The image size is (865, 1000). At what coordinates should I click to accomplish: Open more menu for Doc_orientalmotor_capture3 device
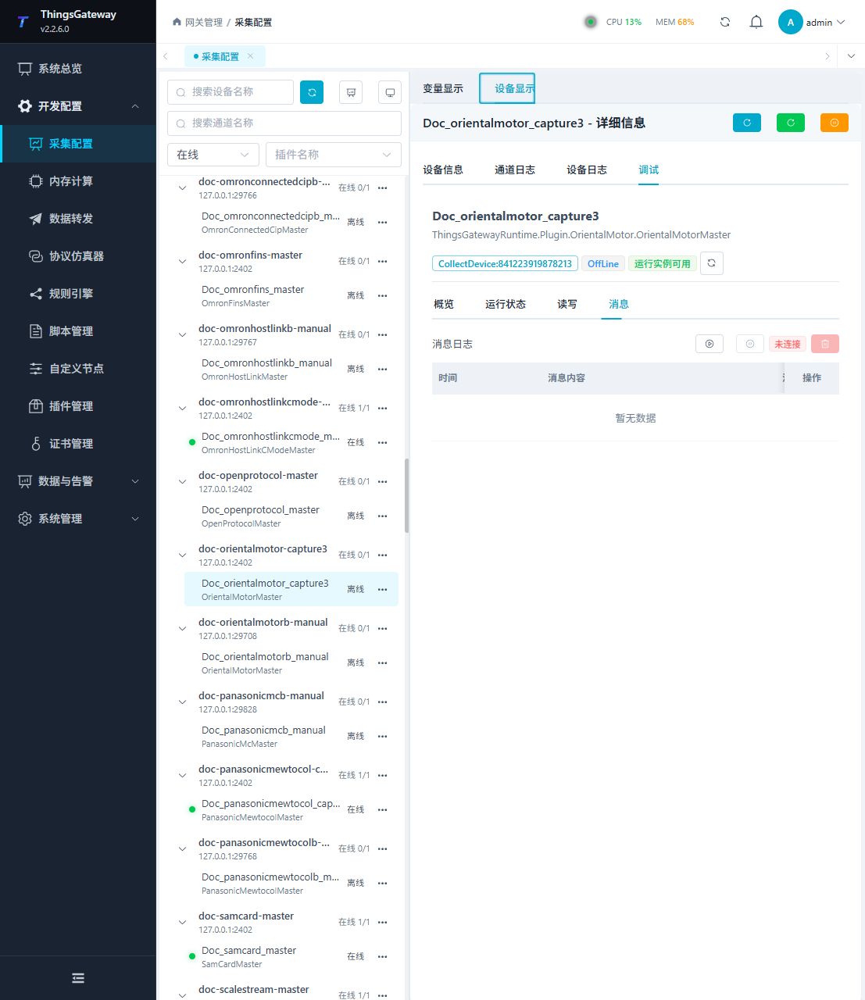point(383,589)
